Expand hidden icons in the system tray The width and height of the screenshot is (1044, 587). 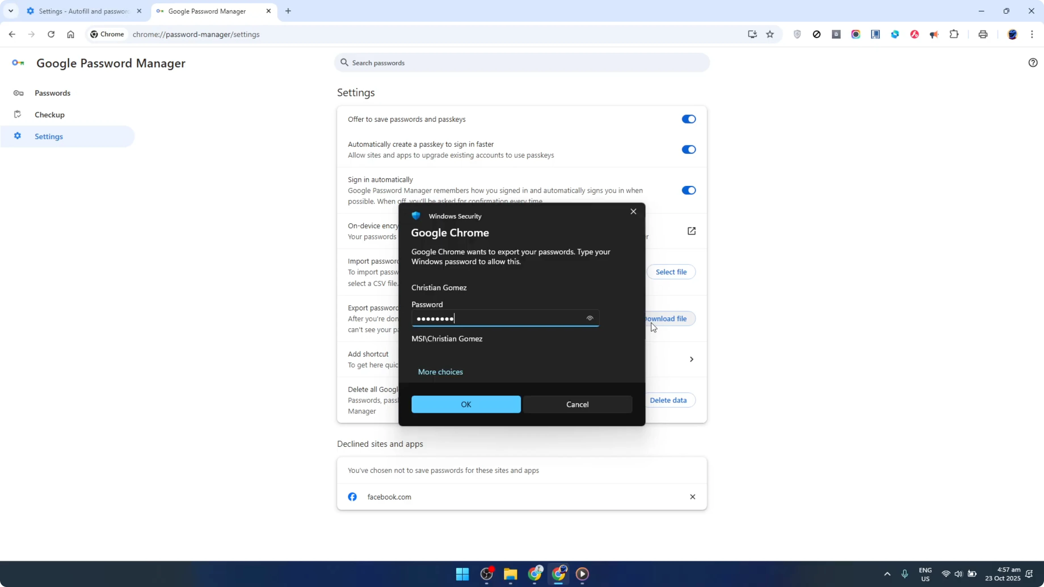pyautogui.click(x=887, y=574)
